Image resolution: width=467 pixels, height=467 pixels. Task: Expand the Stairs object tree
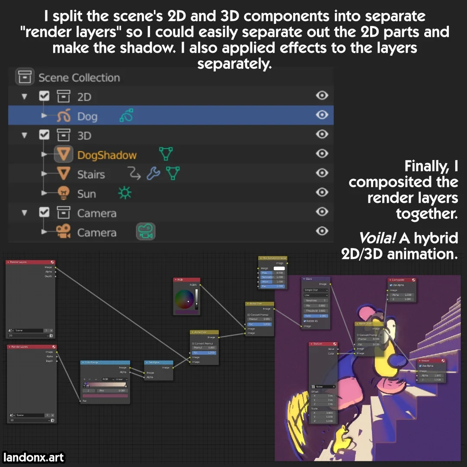pos(44,173)
